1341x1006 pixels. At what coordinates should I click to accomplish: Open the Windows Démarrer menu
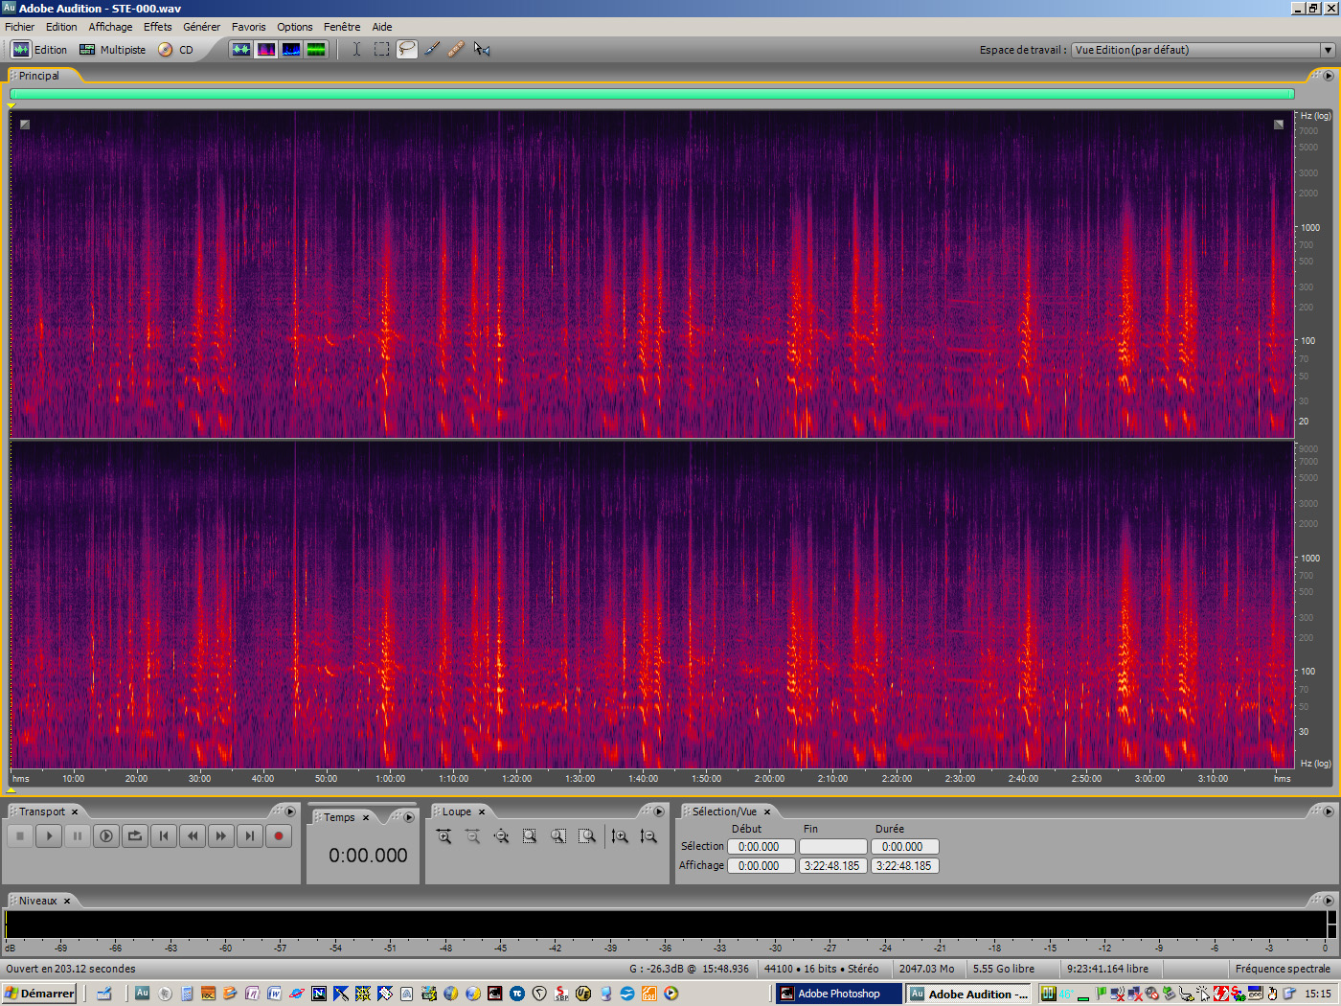tap(38, 994)
